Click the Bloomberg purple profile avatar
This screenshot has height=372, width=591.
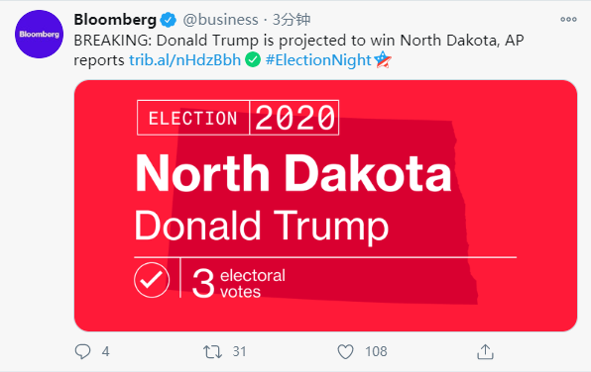tap(40, 35)
